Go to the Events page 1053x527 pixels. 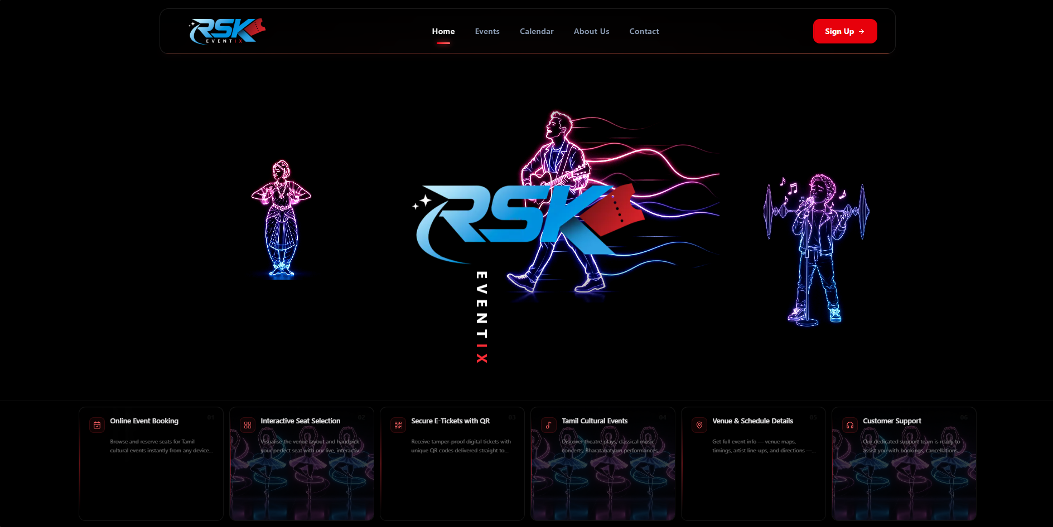click(487, 31)
